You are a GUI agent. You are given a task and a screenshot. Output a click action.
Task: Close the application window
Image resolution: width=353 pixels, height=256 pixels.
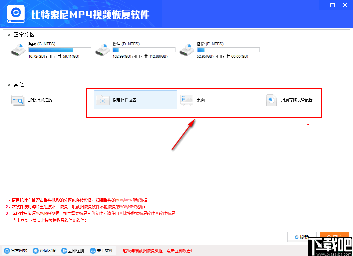click(x=345, y=5)
